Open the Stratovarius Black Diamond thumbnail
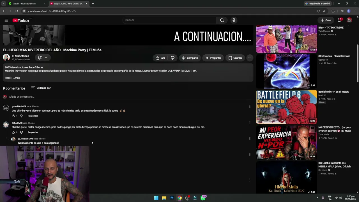 [286, 71]
